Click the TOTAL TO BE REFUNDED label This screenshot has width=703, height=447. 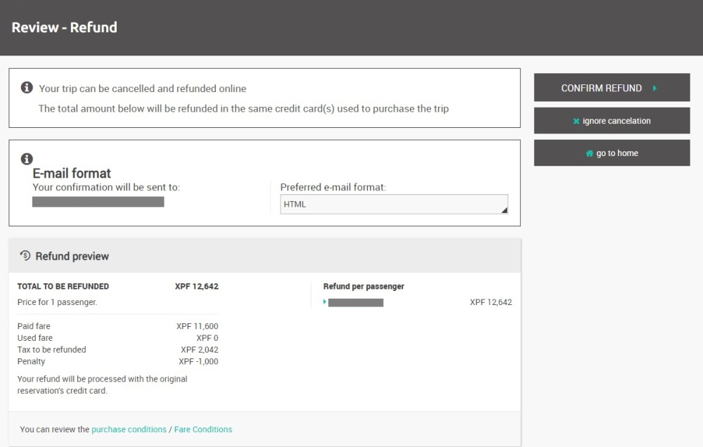[x=63, y=287]
